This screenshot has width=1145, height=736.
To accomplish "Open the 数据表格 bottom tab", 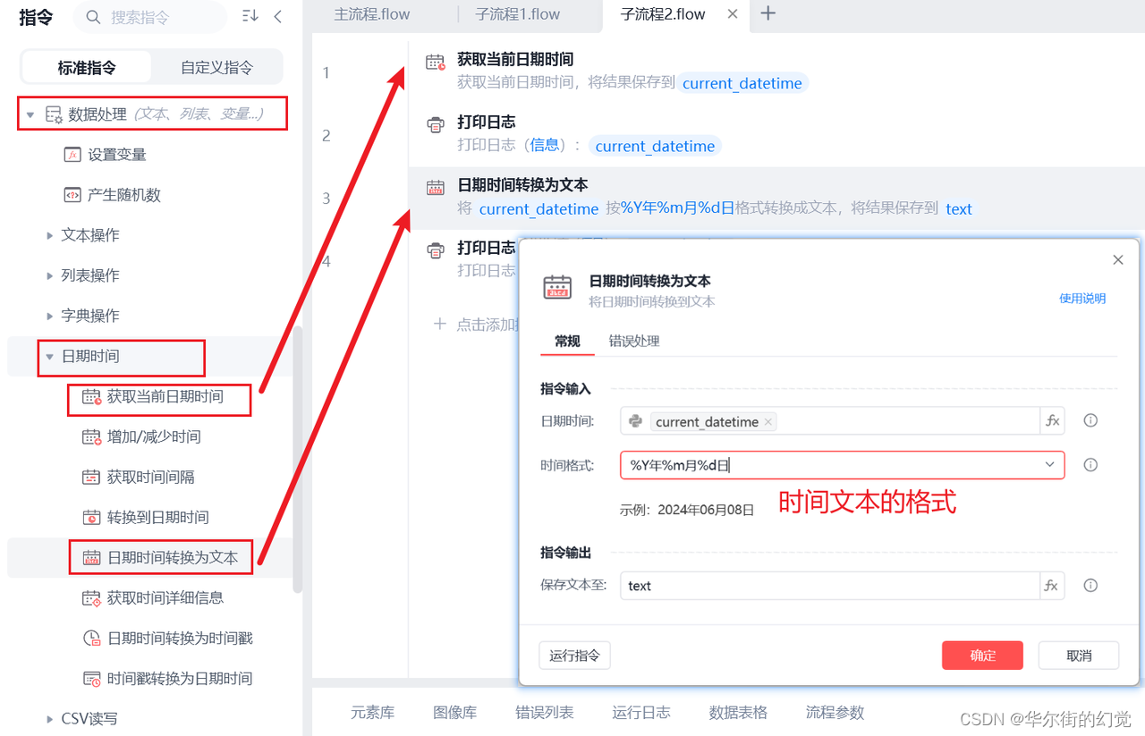I will tap(738, 713).
